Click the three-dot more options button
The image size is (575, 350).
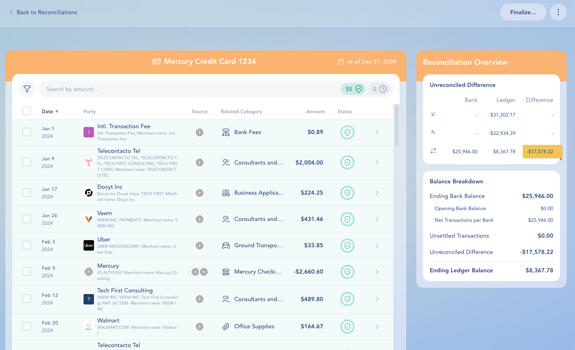coord(558,12)
